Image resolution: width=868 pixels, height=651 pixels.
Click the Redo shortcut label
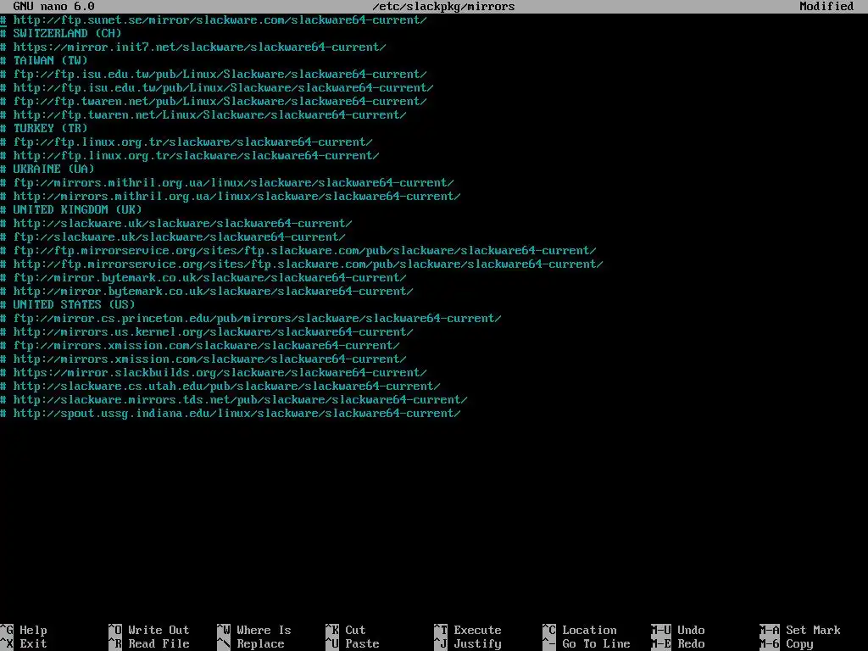tap(678, 644)
